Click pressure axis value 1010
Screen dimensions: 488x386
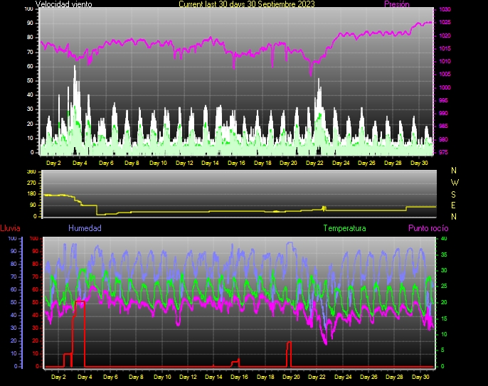point(445,61)
